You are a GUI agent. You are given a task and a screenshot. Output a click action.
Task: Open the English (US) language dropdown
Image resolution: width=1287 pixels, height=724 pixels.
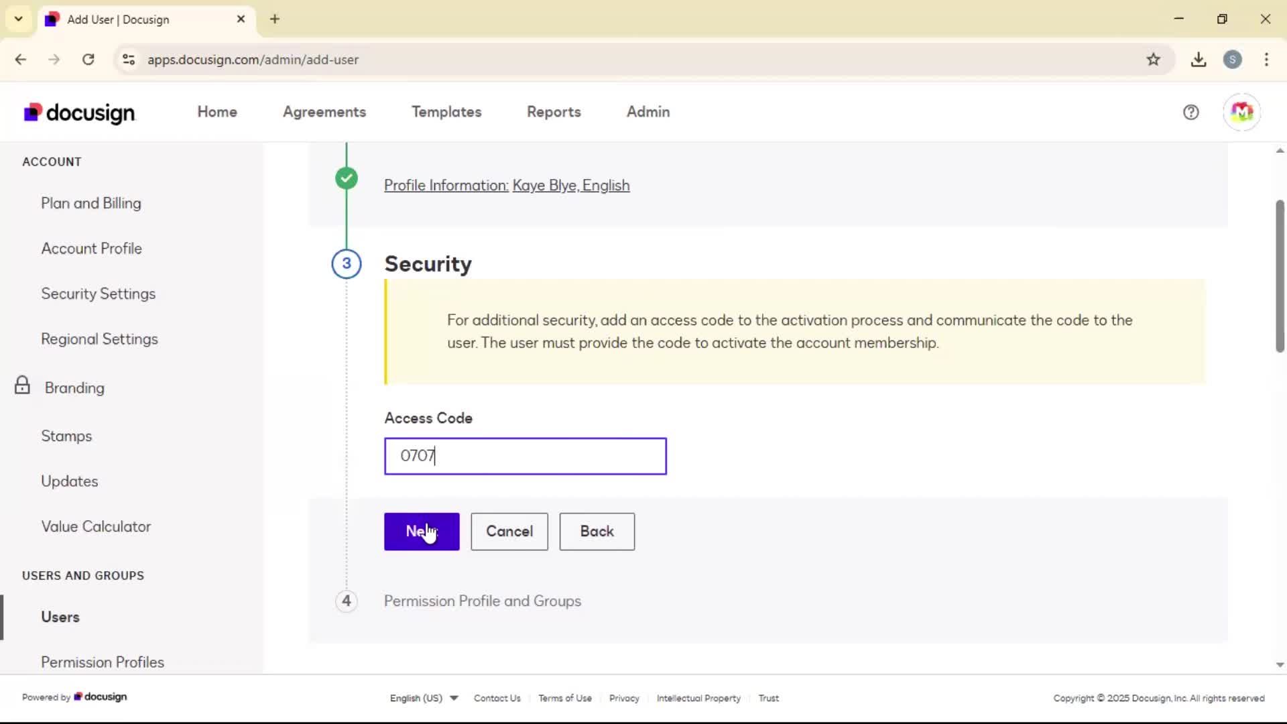coord(424,698)
